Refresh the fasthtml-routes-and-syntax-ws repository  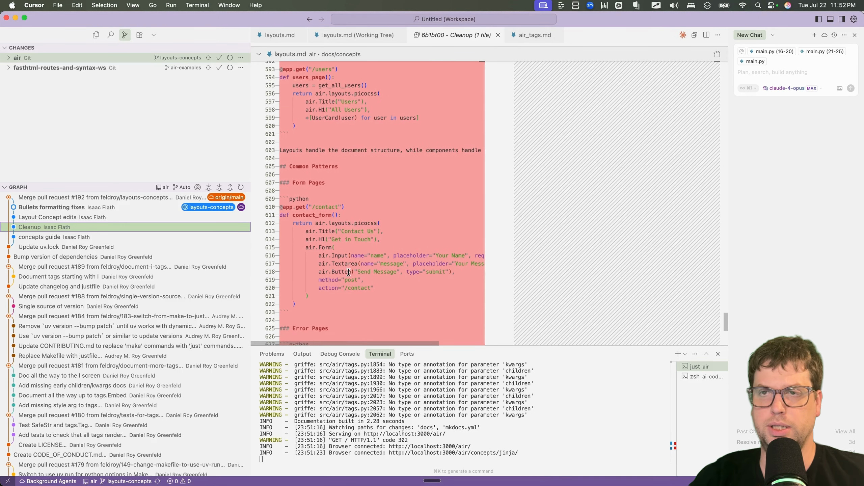pyautogui.click(x=230, y=68)
